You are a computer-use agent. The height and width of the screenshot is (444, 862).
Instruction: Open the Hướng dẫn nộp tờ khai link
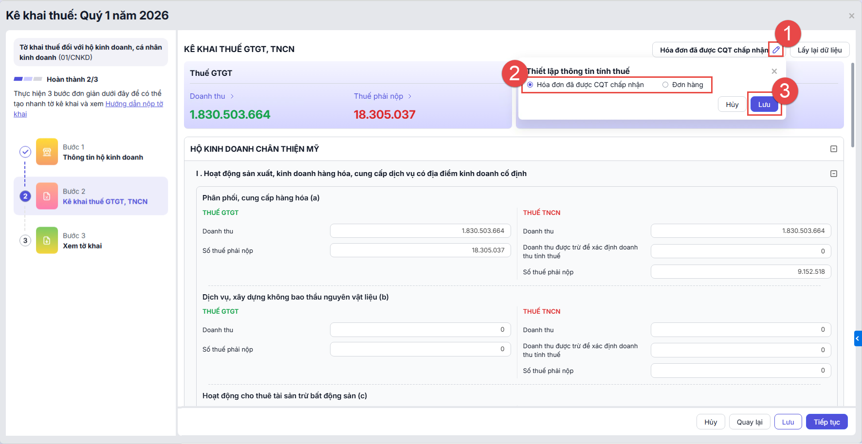(x=134, y=104)
